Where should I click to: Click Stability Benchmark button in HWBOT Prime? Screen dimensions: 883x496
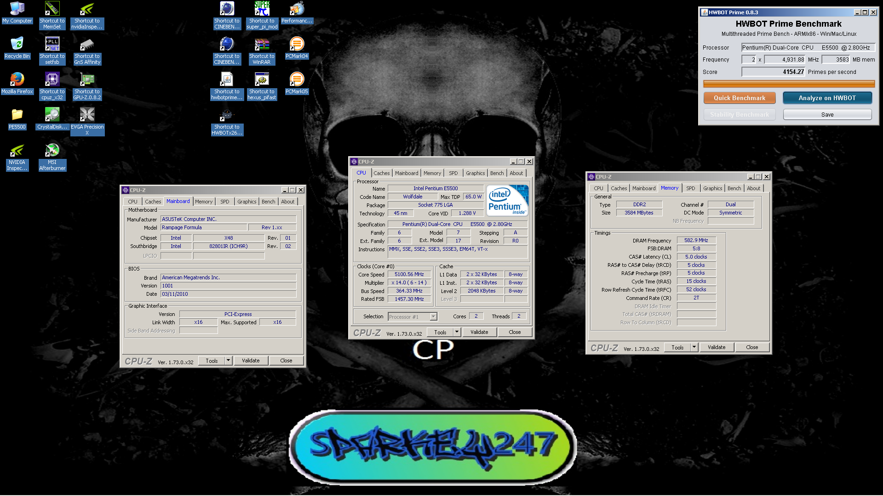coord(740,114)
